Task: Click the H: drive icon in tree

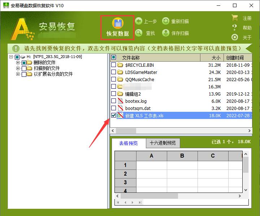Action: tap(22, 57)
